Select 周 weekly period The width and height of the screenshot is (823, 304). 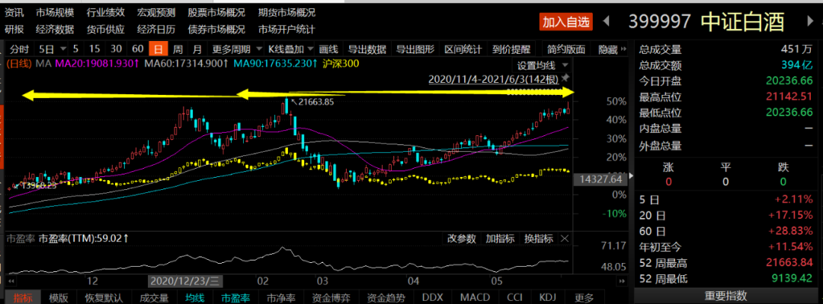tap(178, 49)
